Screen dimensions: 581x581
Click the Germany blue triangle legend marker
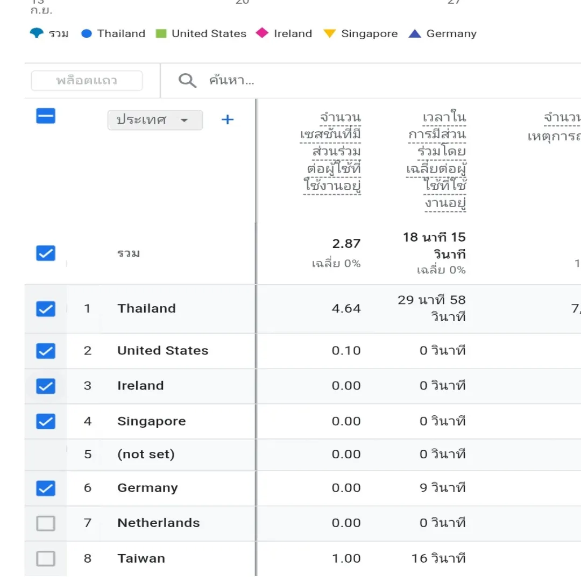tap(415, 34)
